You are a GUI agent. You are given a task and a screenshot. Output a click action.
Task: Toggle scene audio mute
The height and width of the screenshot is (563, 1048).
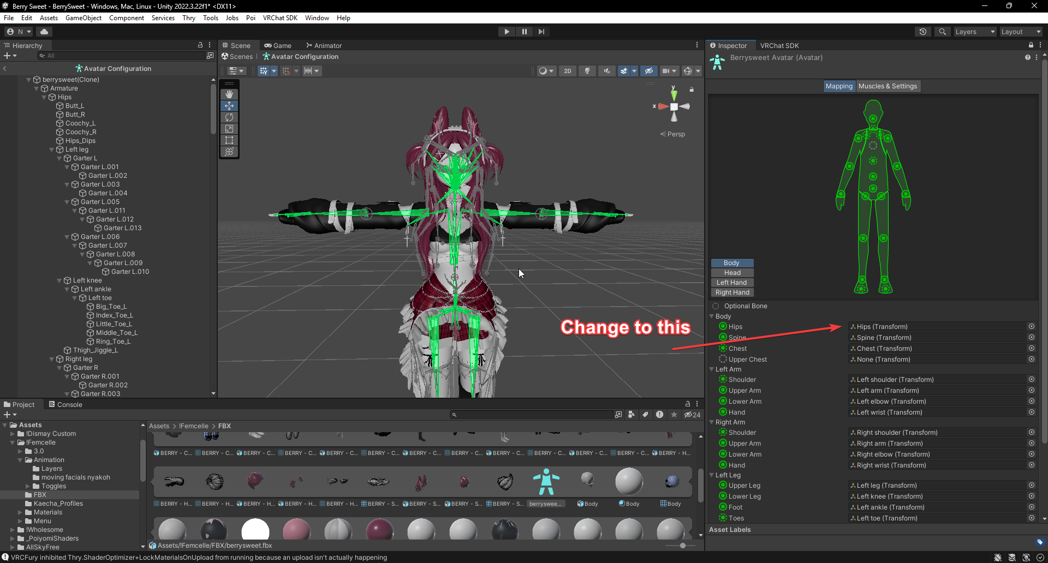607,71
